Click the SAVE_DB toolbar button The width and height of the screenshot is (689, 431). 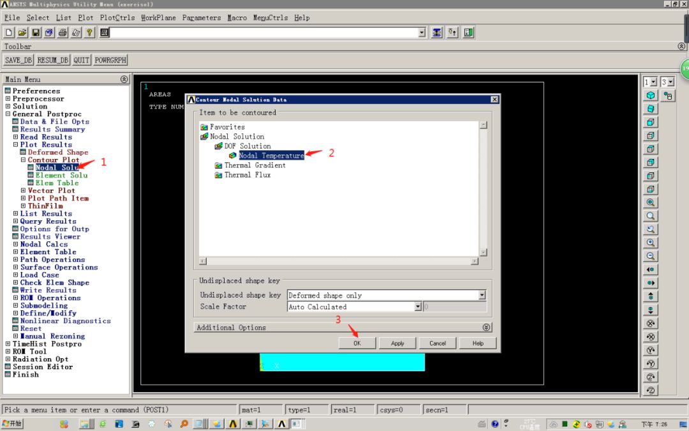(x=17, y=59)
